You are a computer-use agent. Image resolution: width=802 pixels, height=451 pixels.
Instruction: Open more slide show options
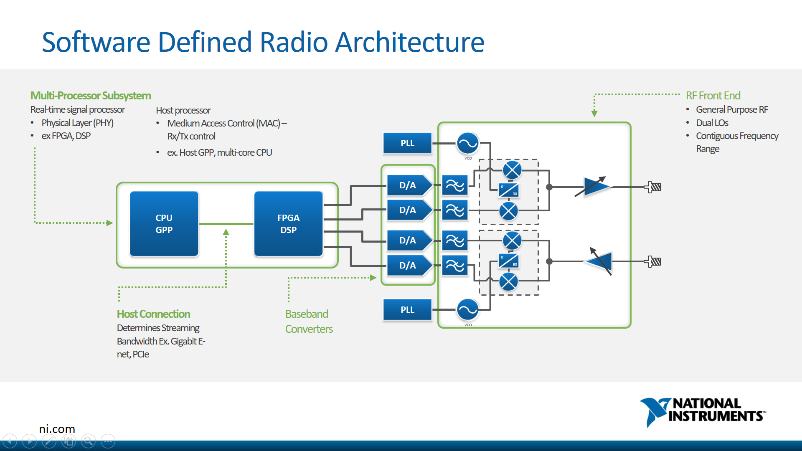[108, 441]
